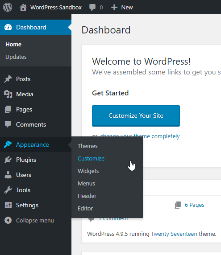
Task: Choose Themes from Appearance submenu
Action: (x=88, y=146)
